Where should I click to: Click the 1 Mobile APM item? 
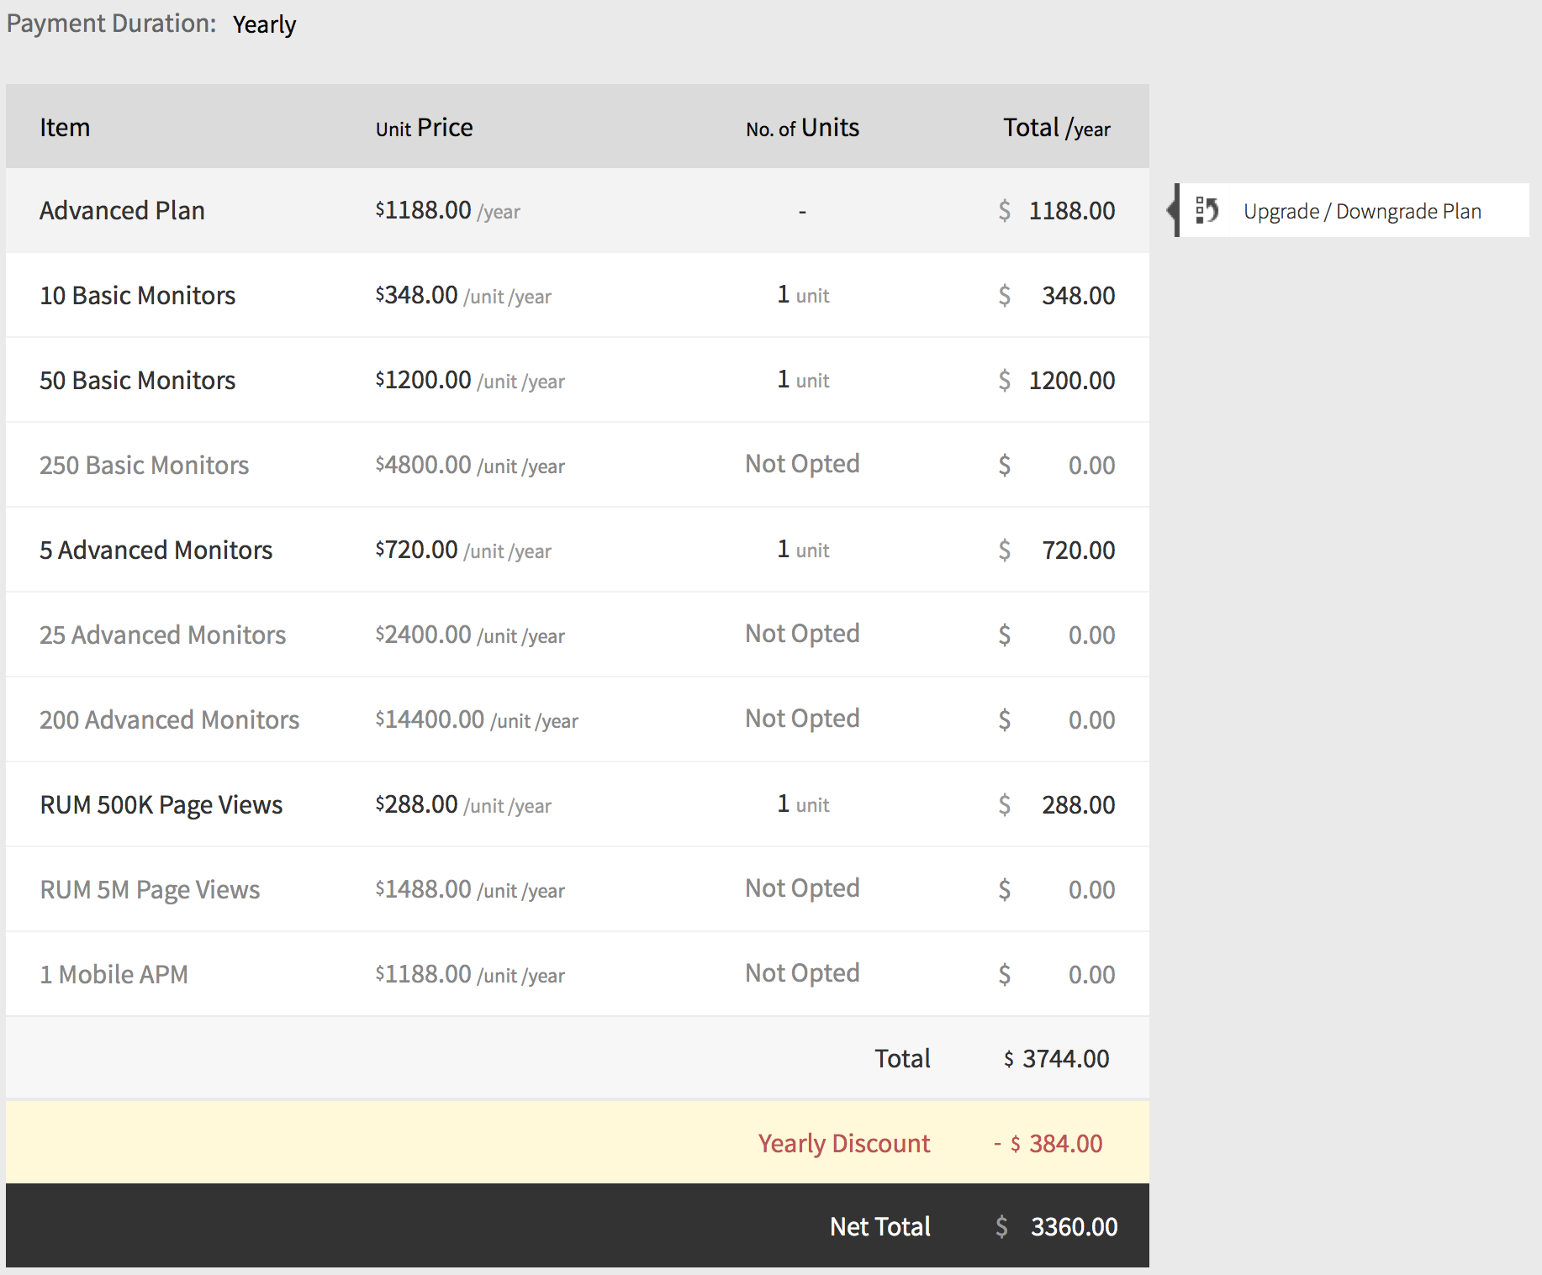pos(114,975)
